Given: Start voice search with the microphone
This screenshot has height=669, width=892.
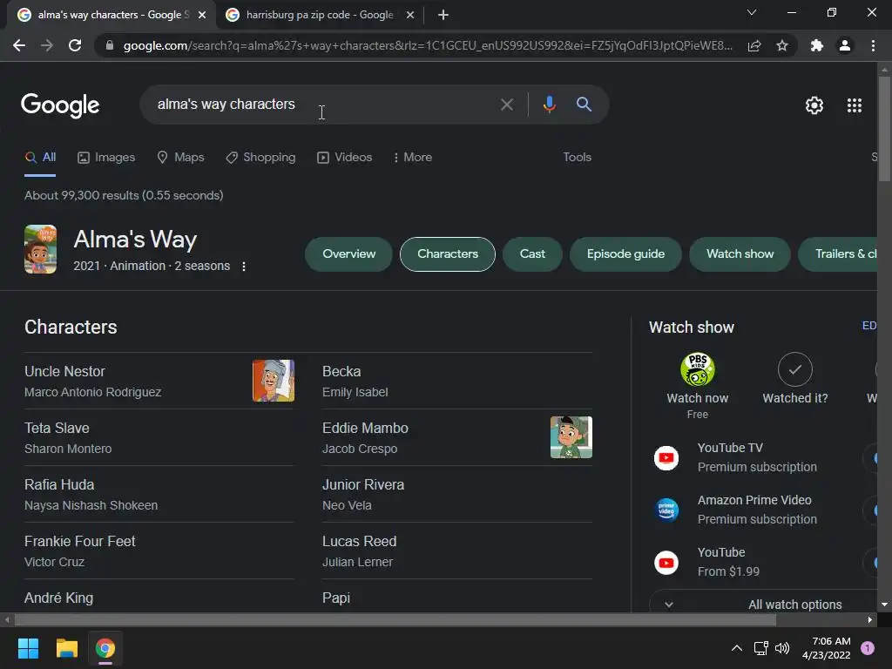Looking at the screenshot, I should tap(549, 105).
